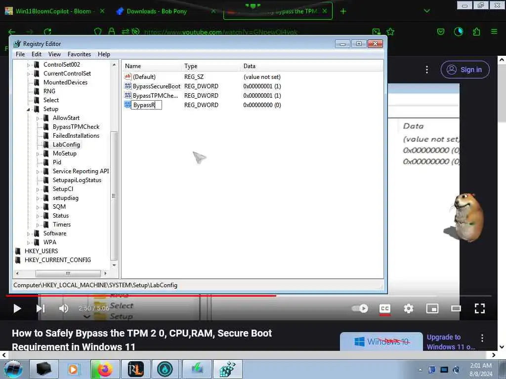Open the Upgrade to Windows 11 suggested video

[x=451, y=341]
